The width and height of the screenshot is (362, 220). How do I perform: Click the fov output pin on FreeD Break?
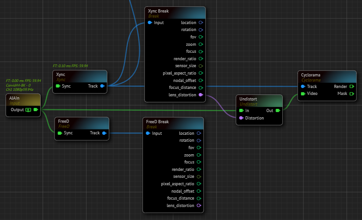pos(199,148)
